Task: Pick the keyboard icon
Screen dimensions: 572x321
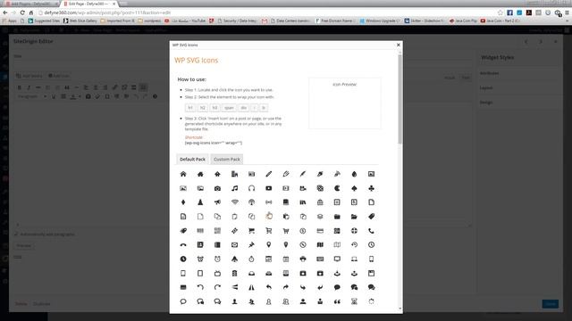Action: [x=320, y=259]
